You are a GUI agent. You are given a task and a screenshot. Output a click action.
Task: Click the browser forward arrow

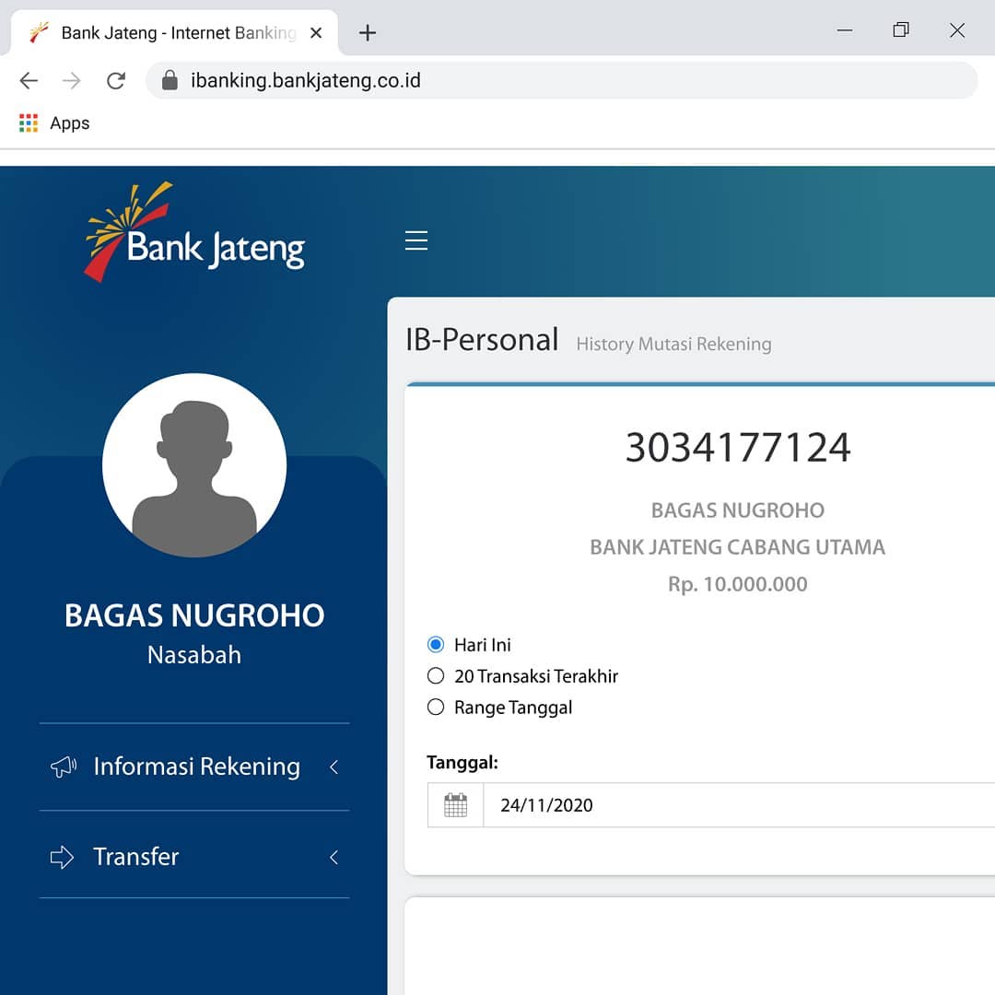[72, 80]
